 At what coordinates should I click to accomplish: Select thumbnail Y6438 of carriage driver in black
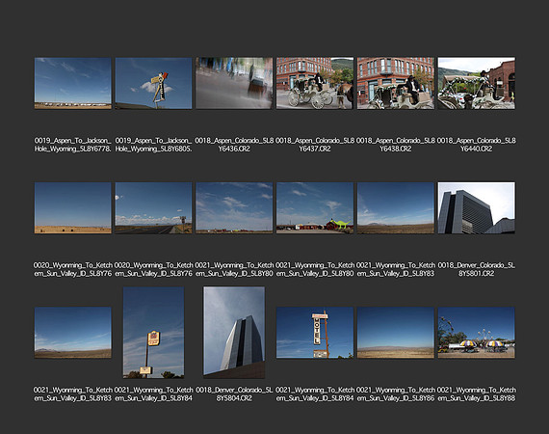[395, 83]
